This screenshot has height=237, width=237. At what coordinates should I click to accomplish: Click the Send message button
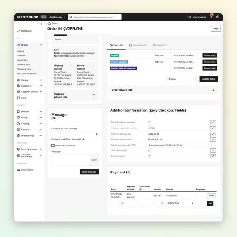(x=89, y=172)
